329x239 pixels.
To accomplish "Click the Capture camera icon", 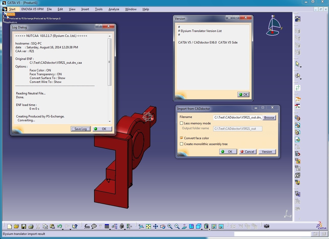I will pyautogui.click(x=267, y=226).
